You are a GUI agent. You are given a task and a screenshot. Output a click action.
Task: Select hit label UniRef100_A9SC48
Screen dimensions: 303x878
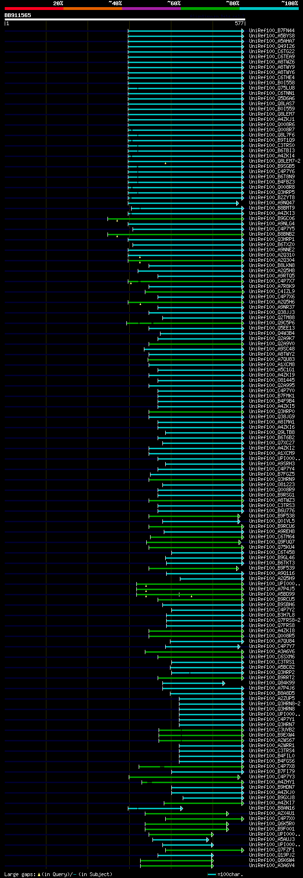coord(272,349)
